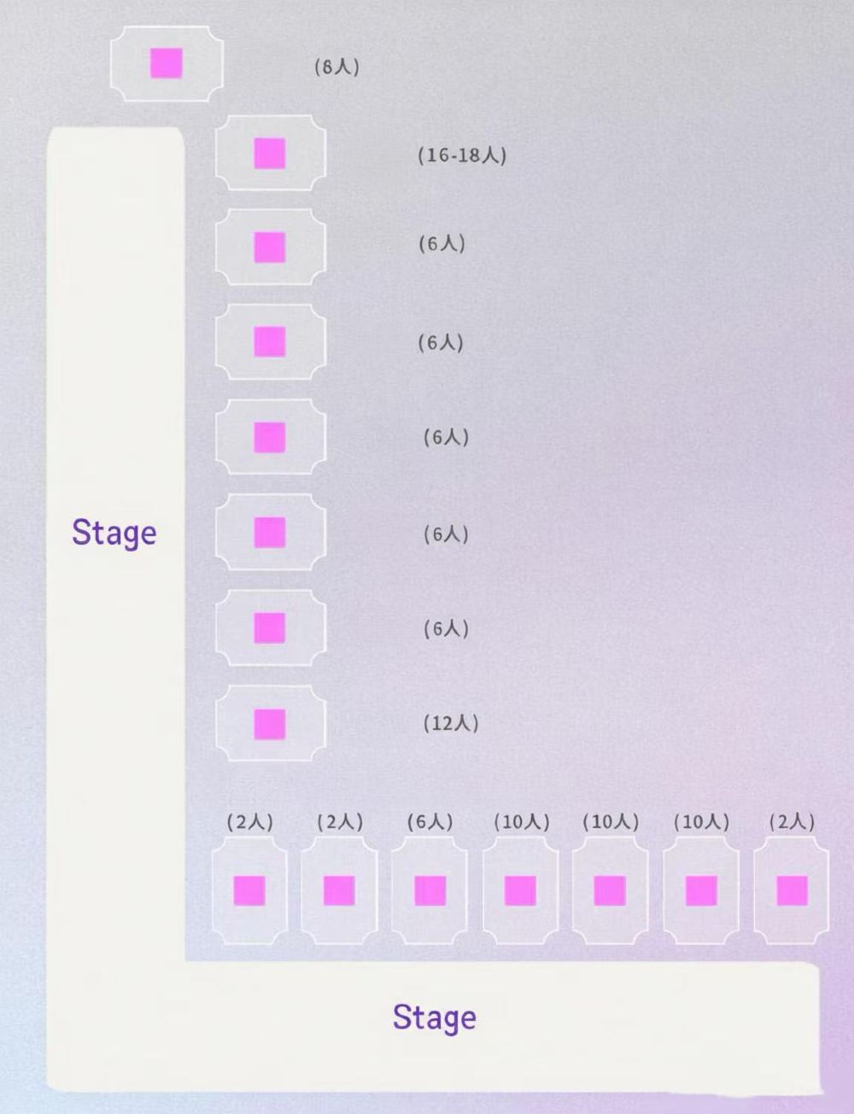This screenshot has width=854, height=1114.
Task: Select the 6人 table two rows below 16-18人
Action: point(270,342)
